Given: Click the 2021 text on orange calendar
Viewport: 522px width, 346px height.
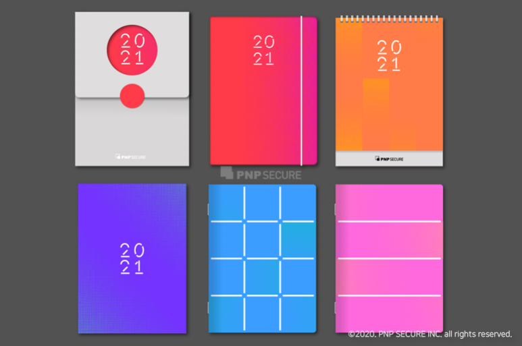Looking at the screenshot, I should [389, 55].
